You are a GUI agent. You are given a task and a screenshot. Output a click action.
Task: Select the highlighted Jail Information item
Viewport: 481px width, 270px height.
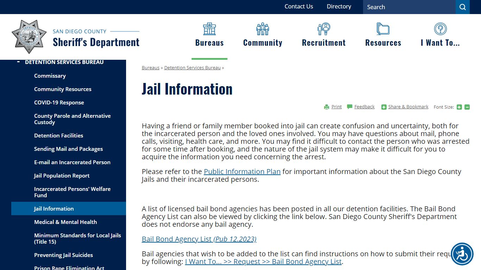(69, 208)
